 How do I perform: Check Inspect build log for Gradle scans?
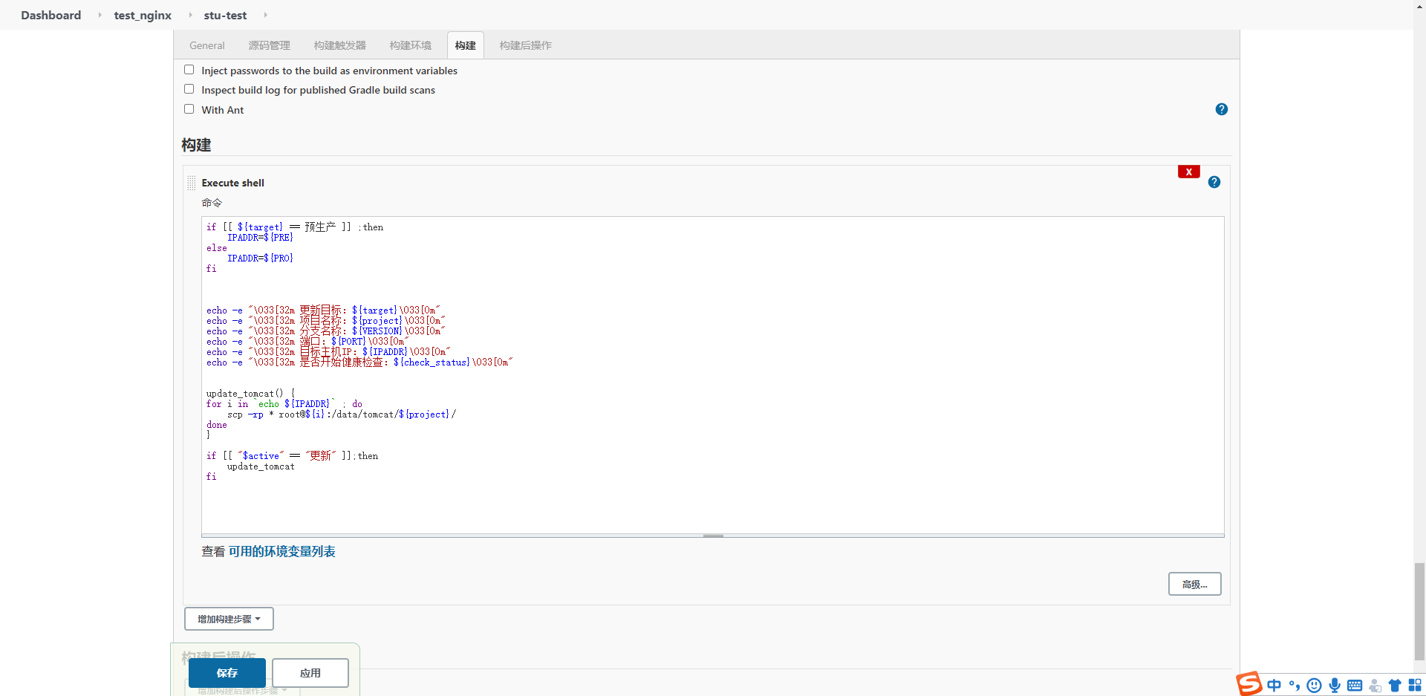tap(189, 88)
